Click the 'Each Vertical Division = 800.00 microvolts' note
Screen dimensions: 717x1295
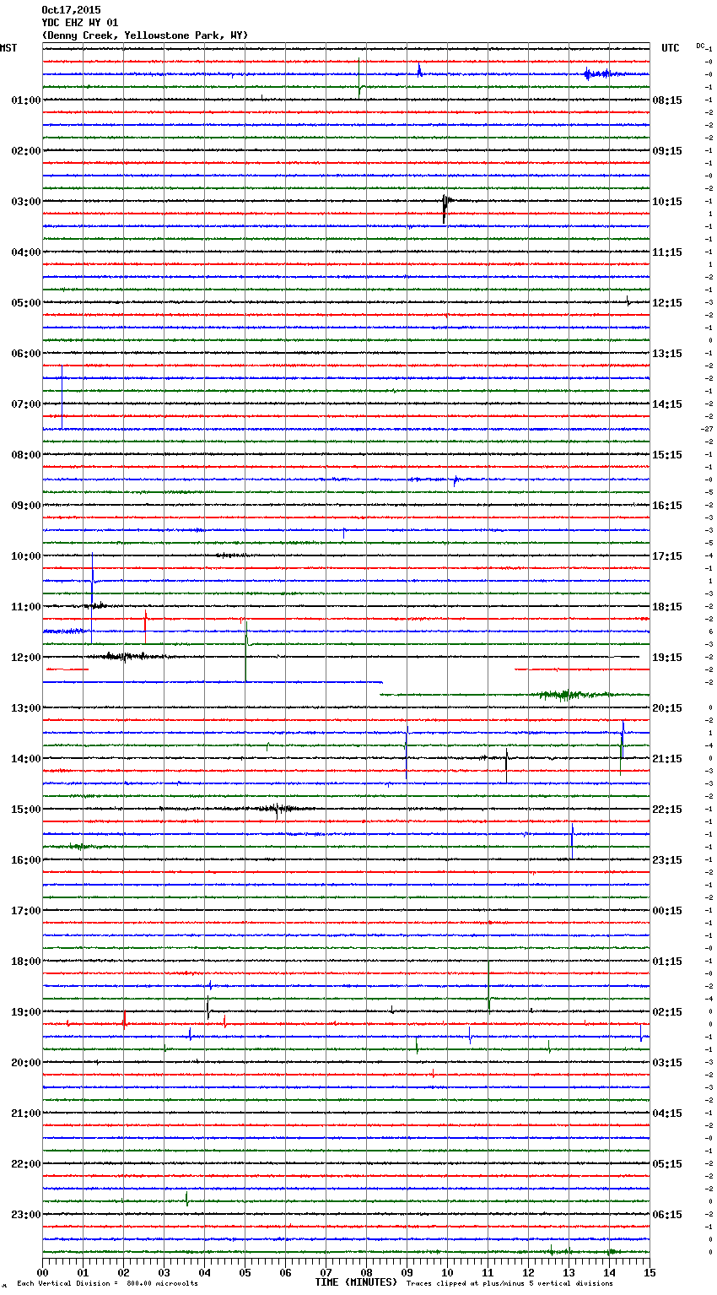click(x=107, y=1284)
